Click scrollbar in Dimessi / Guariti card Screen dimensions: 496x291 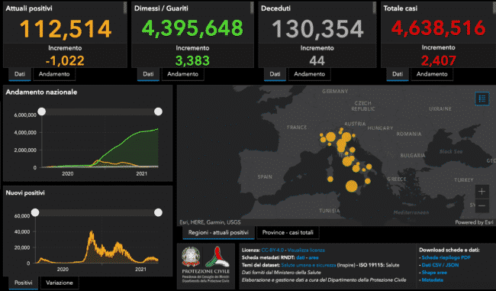[252, 8]
